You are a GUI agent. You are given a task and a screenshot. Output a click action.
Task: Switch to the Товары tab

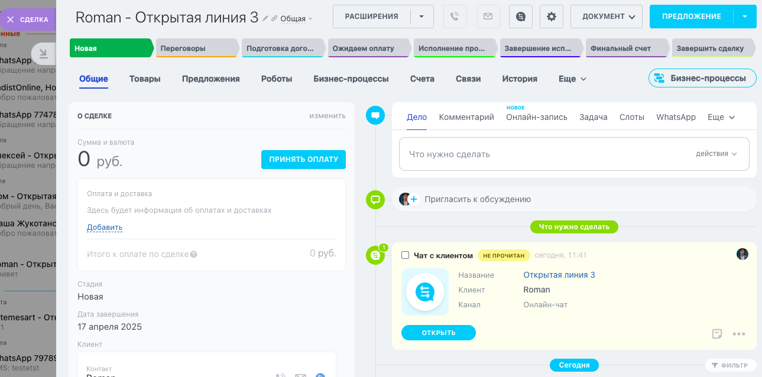(x=145, y=79)
